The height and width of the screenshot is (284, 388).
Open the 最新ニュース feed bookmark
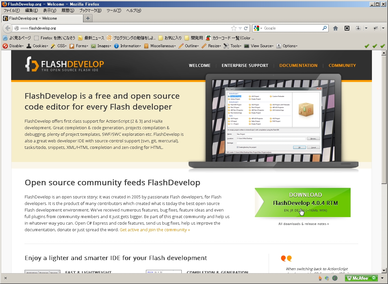click(91, 38)
